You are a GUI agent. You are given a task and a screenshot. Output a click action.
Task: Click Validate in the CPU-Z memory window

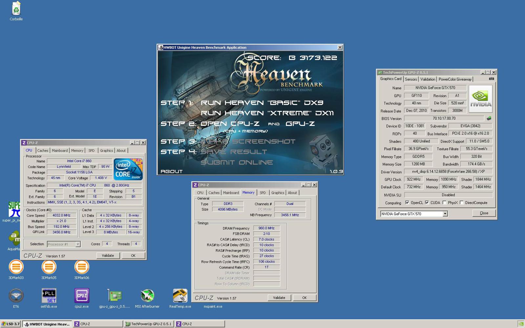point(279,298)
